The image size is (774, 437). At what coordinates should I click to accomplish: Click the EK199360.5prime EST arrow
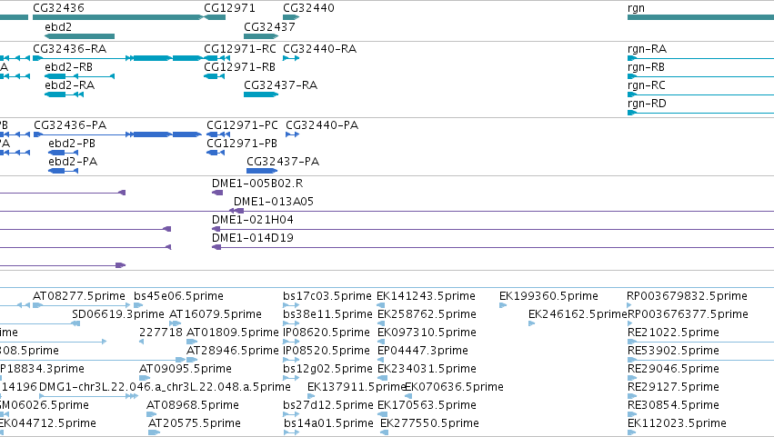(503, 305)
